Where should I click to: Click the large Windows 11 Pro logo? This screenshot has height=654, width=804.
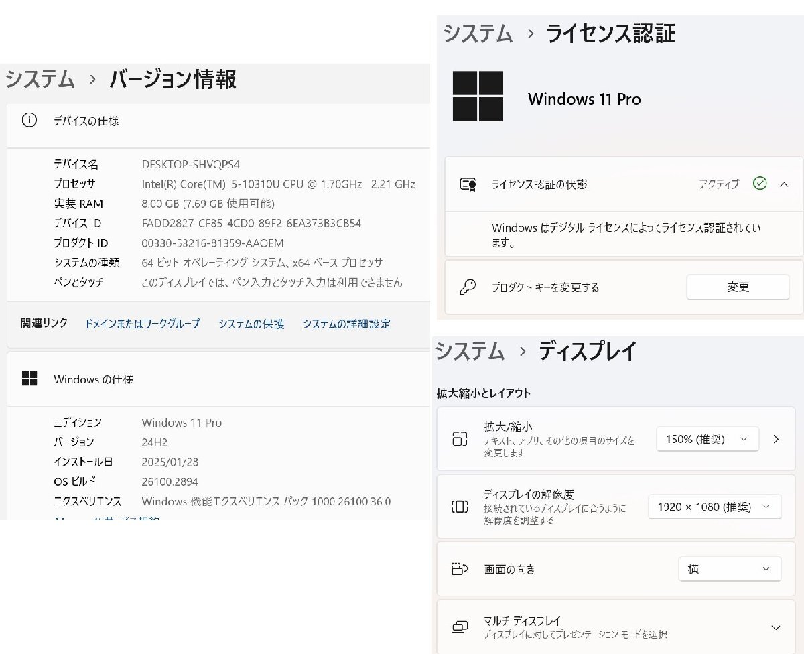pos(478,96)
